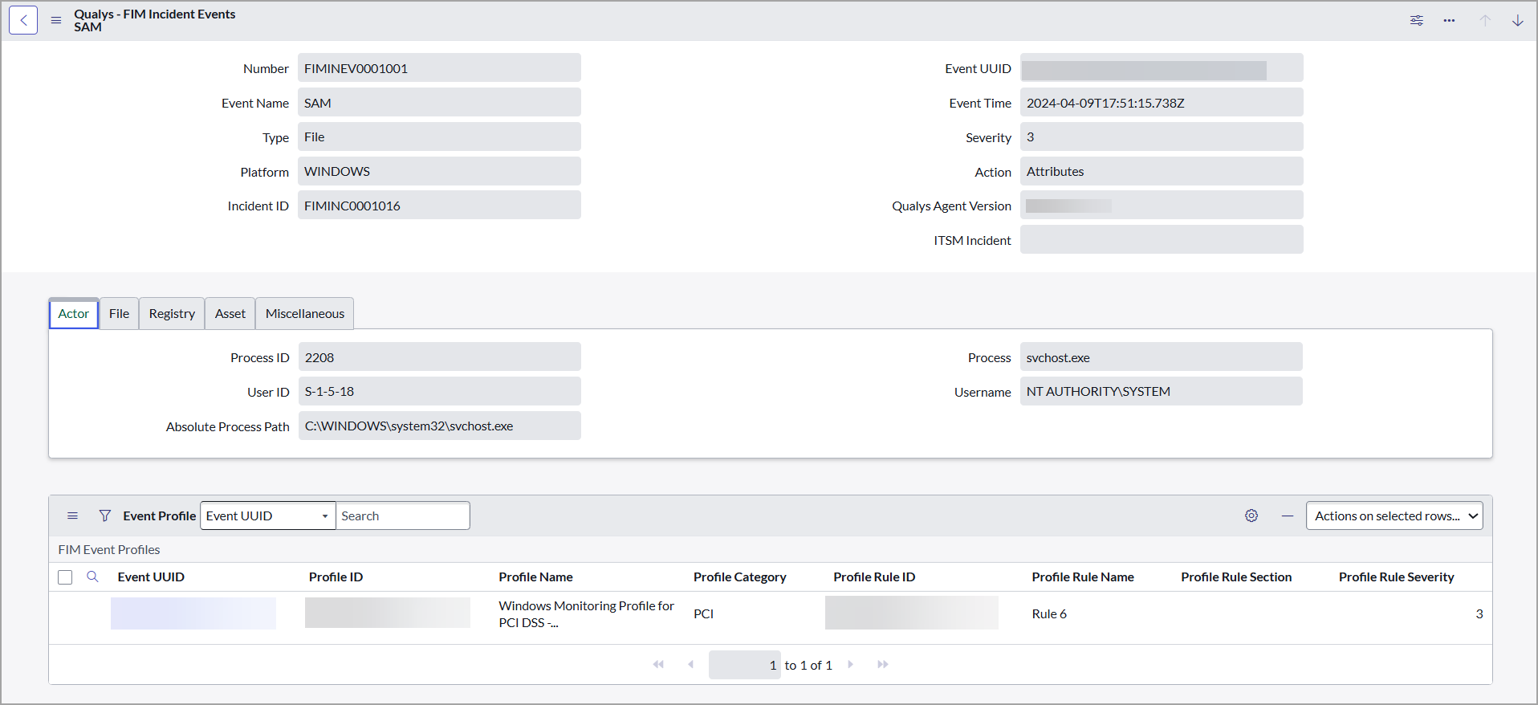Click the Profile Name column header
1538x705 pixels.
point(535,577)
